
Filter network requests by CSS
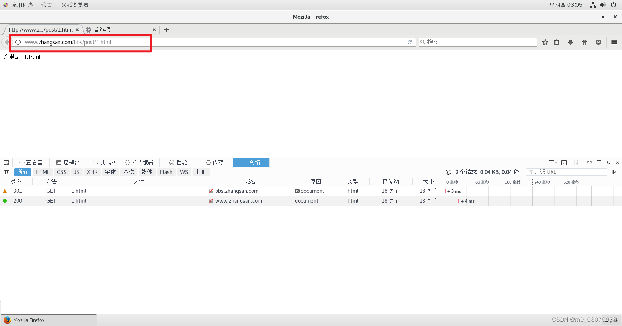click(62, 172)
